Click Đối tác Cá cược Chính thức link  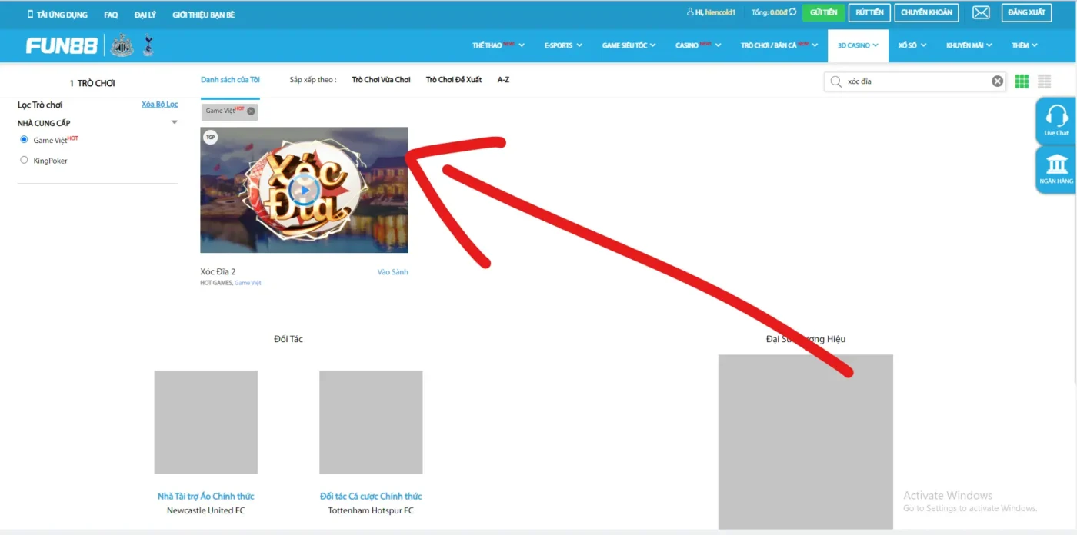click(371, 497)
